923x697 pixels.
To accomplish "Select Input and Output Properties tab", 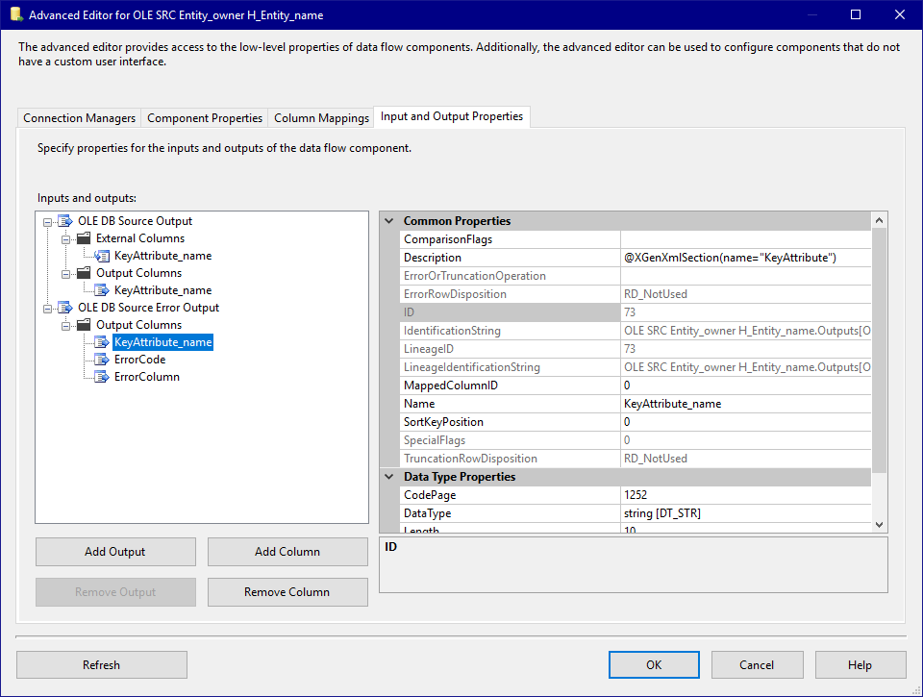I will point(452,116).
